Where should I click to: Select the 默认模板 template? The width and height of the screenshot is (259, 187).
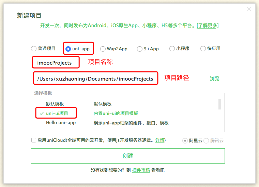[55, 104]
